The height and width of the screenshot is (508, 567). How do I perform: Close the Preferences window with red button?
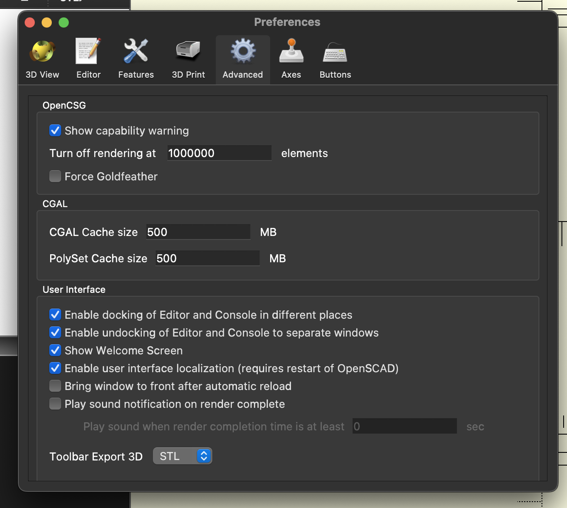(x=30, y=22)
